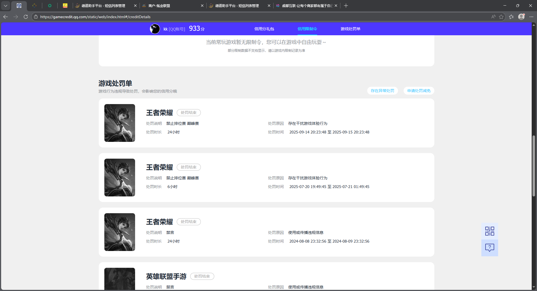The width and height of the screenshot is (537, 291).
Task: Click the first 王者荣耀 penalty thumbnail image
Action: [x=120, y=123]
